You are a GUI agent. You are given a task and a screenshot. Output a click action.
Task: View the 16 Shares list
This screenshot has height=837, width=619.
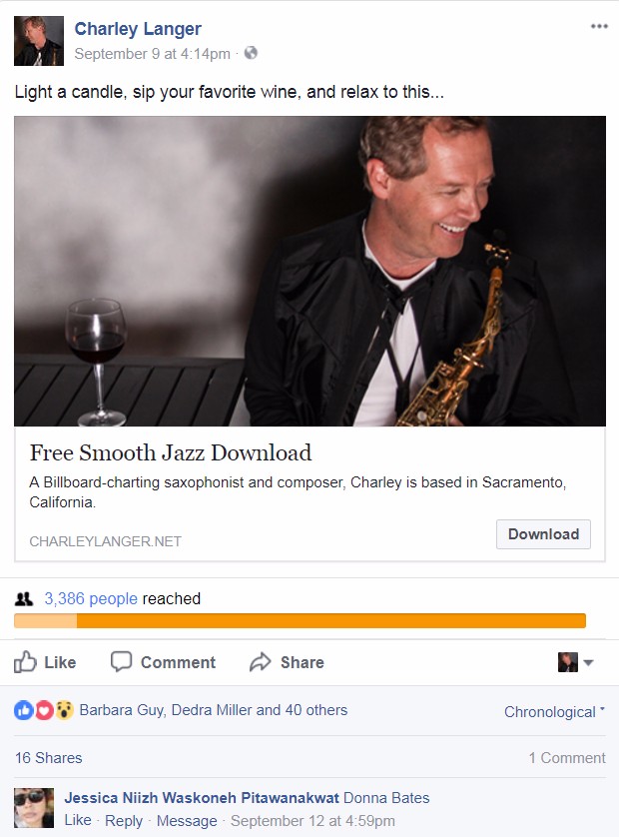click(x=49, y=757)
